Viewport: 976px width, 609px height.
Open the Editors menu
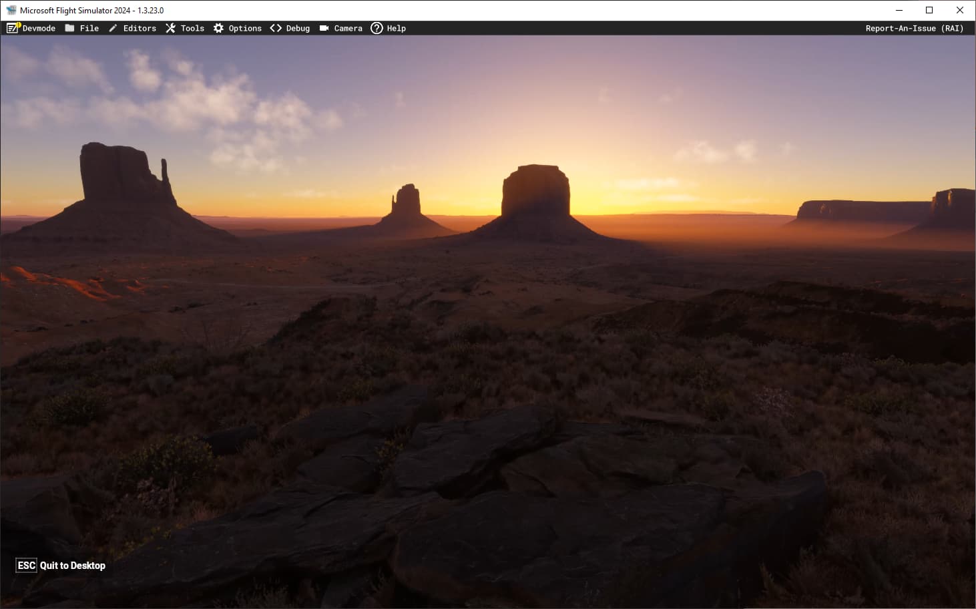[140, 28]
